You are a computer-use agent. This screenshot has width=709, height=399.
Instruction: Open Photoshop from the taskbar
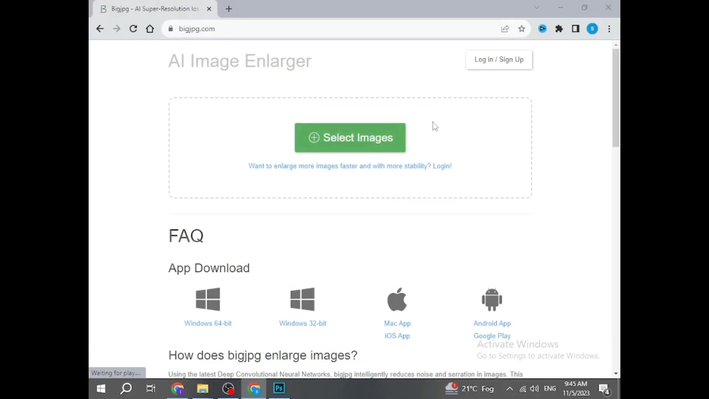[279, 389]
